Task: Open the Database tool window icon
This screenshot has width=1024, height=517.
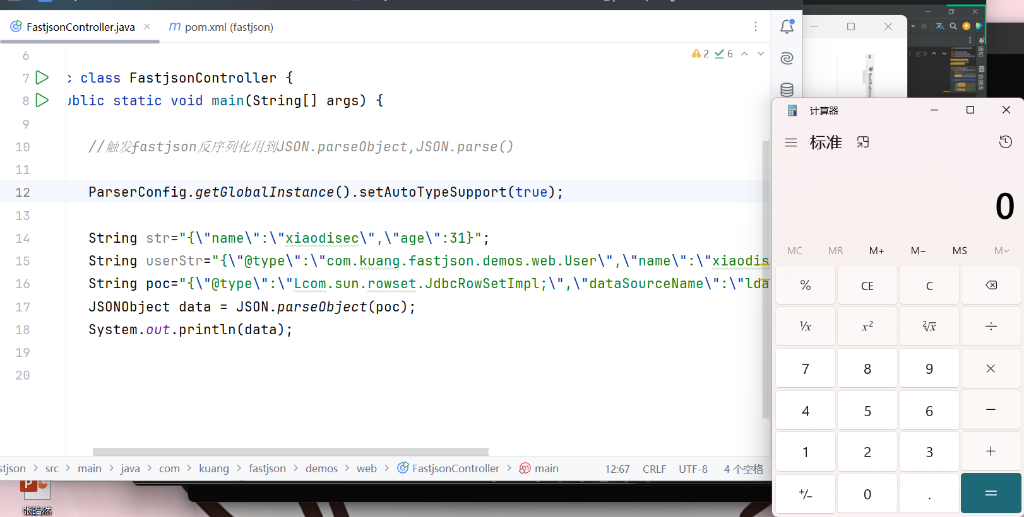Action: (x=787, y=90)
